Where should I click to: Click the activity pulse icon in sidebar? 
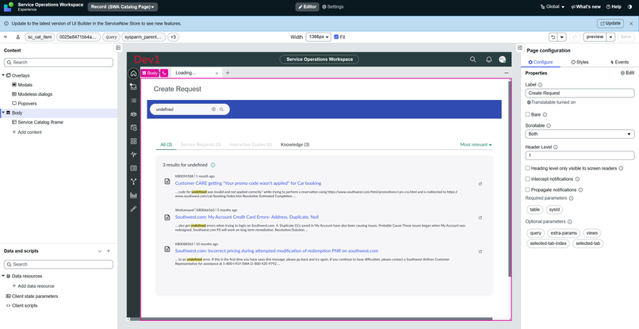[133, 155]
